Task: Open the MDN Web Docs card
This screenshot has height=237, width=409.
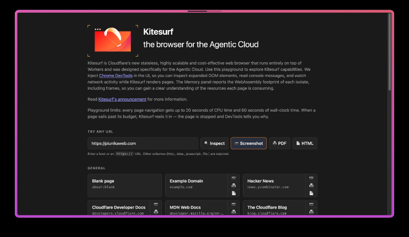Action: (197, 208)
